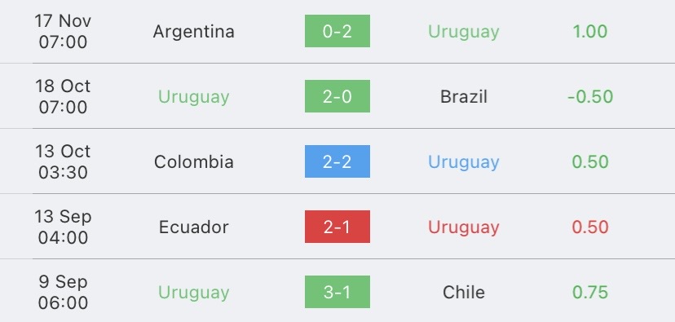The height and width of the screenshot is (322, 675).
Task: Select Uruguay in the Chile match row
Action: [194, 293]
